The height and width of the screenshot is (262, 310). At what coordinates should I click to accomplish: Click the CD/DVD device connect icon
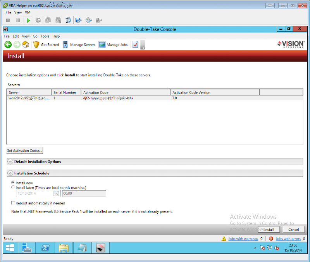[89, 20]
